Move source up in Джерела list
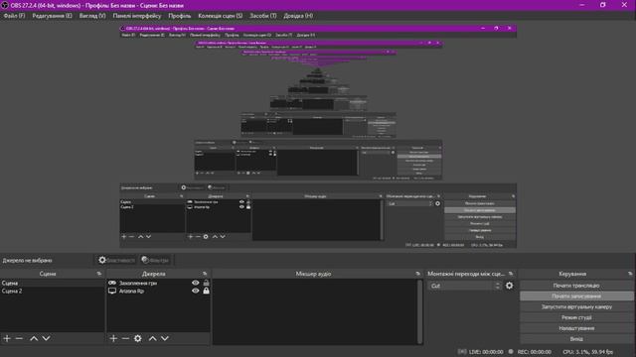 (152, 338)
